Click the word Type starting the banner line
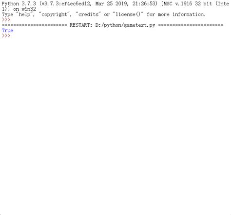Viewport: 231px width, 215px height. pos(7,15)
